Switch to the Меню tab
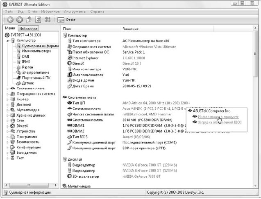This screenshot has width=261, height=199. (x=10, y=28)
